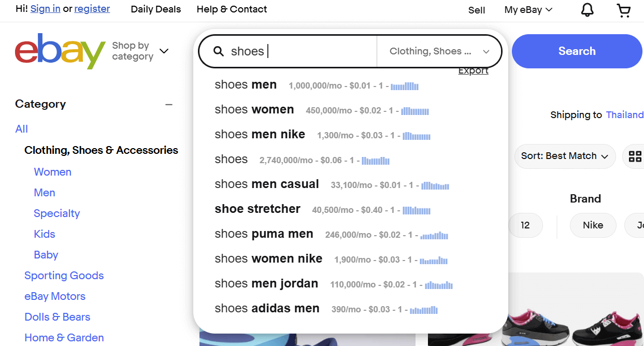644x346 pixels.
Task: Click trend chart for 'shoes women' suggestion
Action: [x=415, y=111]
